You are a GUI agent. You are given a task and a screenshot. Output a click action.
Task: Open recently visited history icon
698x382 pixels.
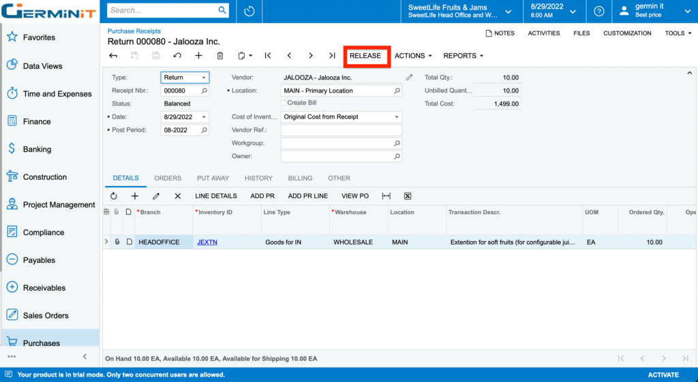point(249,11)
